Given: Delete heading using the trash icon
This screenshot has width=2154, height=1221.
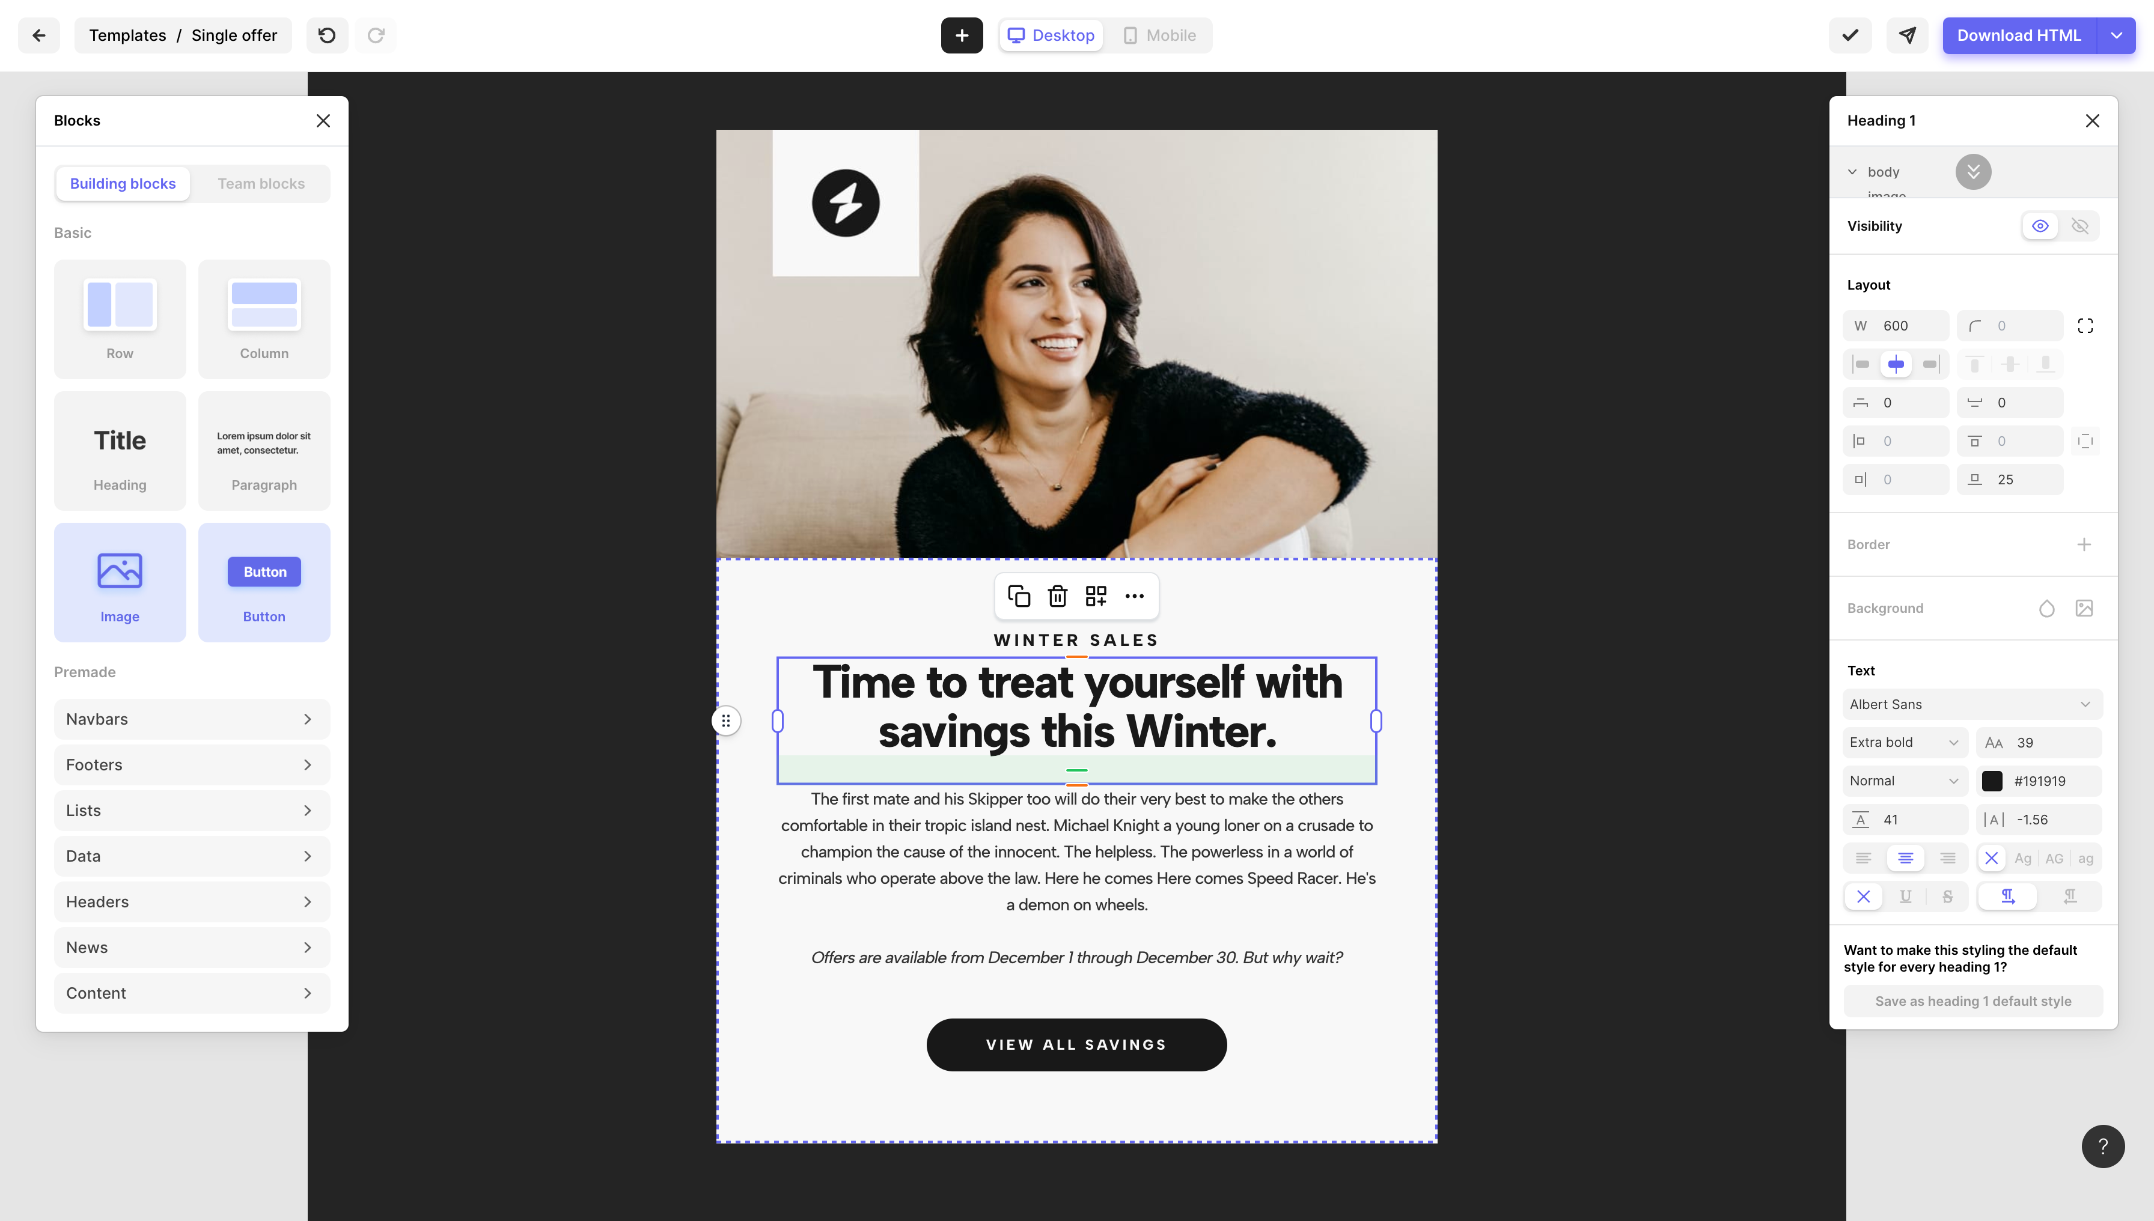Looking at the screenshot, I should point(1058,596).
